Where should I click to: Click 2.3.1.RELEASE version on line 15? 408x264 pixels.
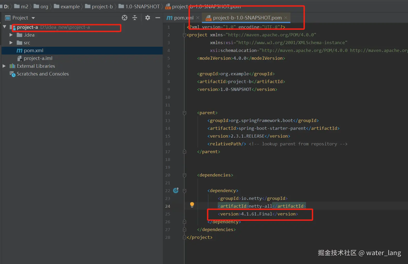(x=248, y=136)
